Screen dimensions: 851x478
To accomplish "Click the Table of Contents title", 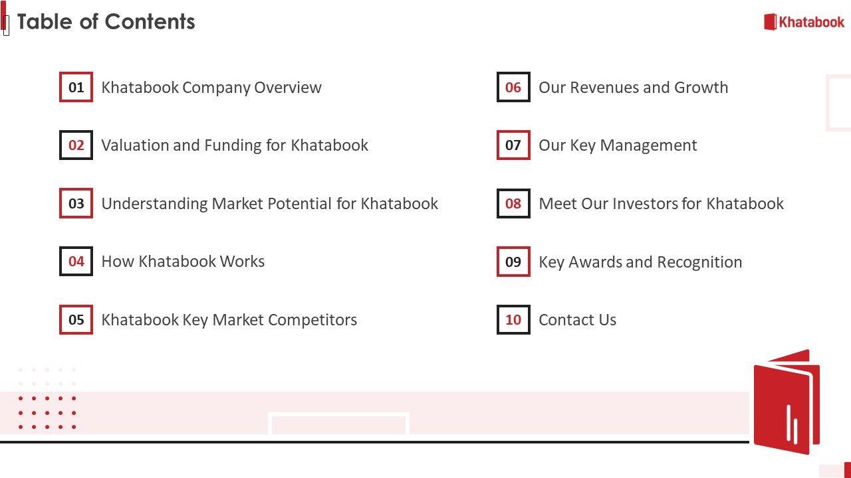I will (x=106, y=22).
